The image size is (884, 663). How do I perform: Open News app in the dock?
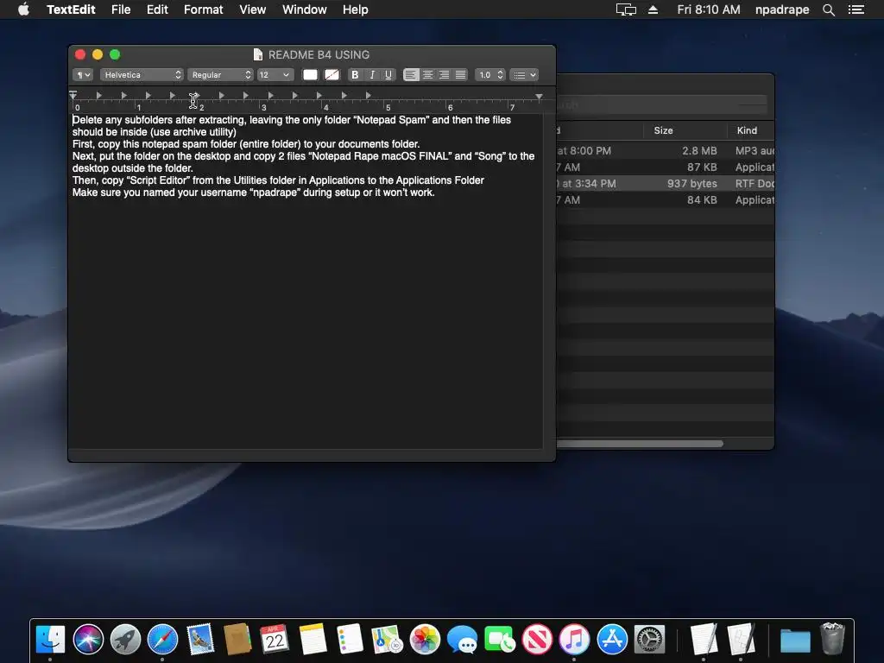537,640
